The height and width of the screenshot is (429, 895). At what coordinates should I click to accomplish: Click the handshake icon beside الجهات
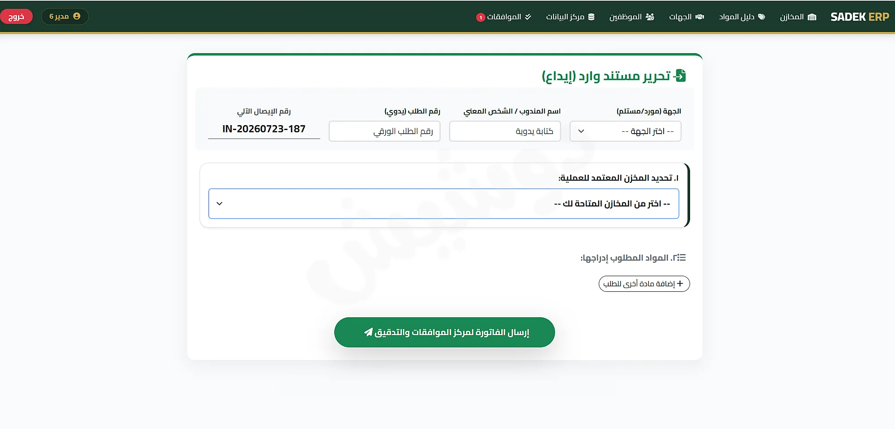[700, 17]
